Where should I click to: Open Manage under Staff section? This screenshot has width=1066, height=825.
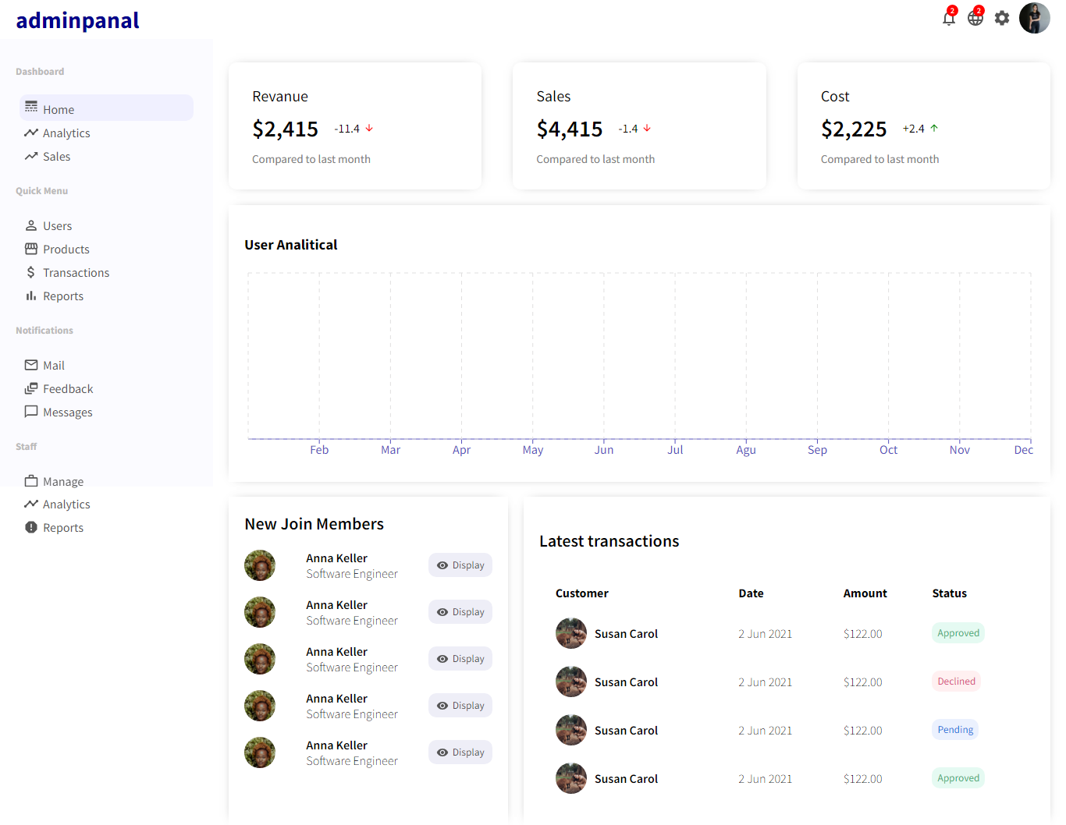(62, 482)
